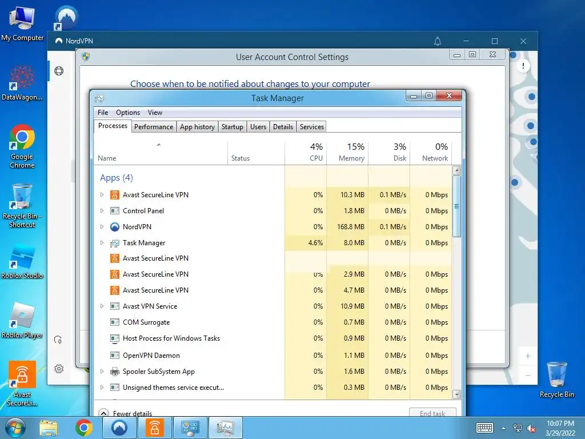The width and height of the screenshot is (585, 439).
Task: Select OpenVPN Daemon process row
Action: 273,356
